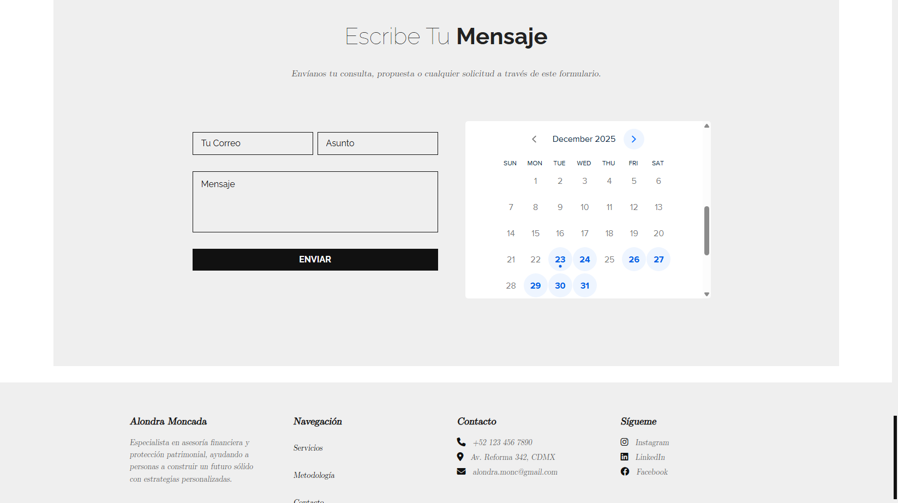Viewport: 898px width, 503px height.
Task: Select December 23 in the calendar
Action: 560,259
